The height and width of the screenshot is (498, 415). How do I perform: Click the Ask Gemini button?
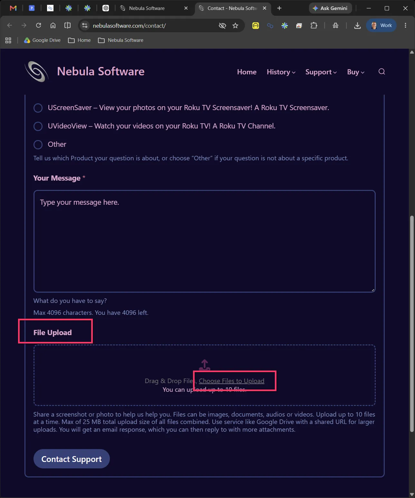(x=330, y=8)
